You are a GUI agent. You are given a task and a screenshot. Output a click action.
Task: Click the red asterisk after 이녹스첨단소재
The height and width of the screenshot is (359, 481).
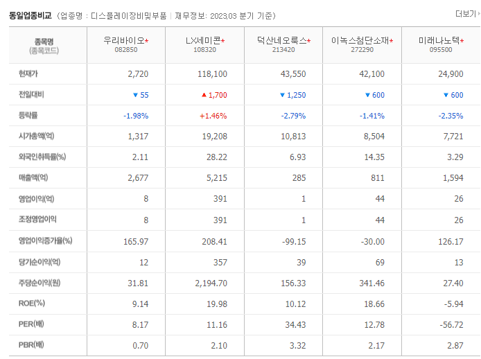[x=392, y=41]
